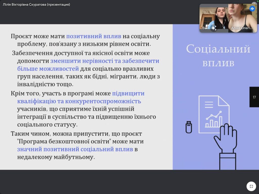Open visual effects sparkle icon on self-view

coord(214,28)
